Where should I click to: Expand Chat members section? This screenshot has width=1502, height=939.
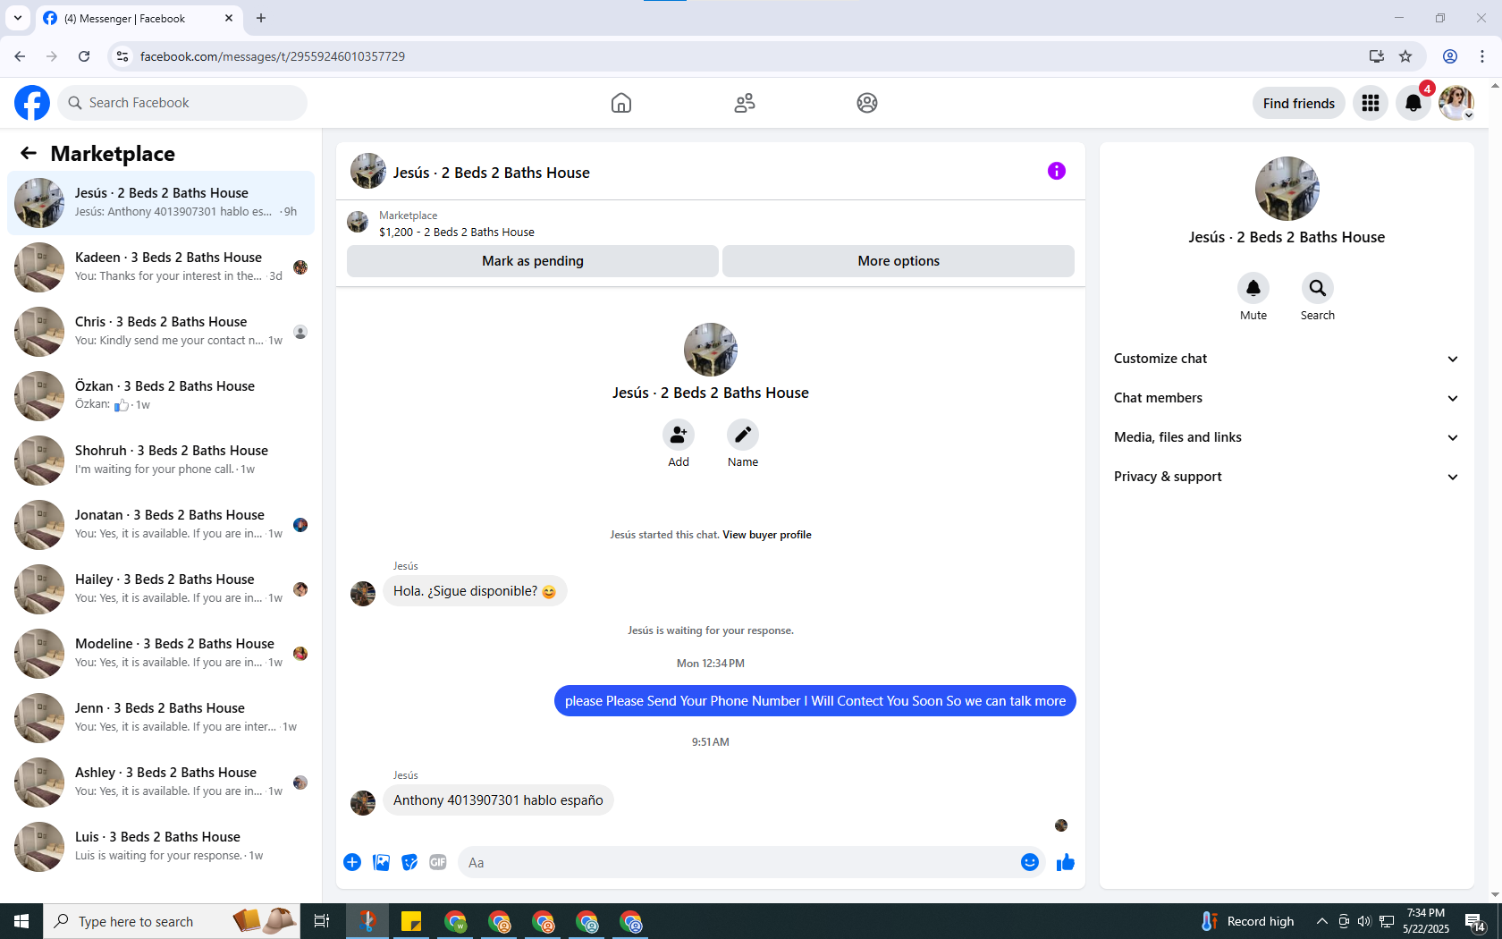pos(1287,398)
